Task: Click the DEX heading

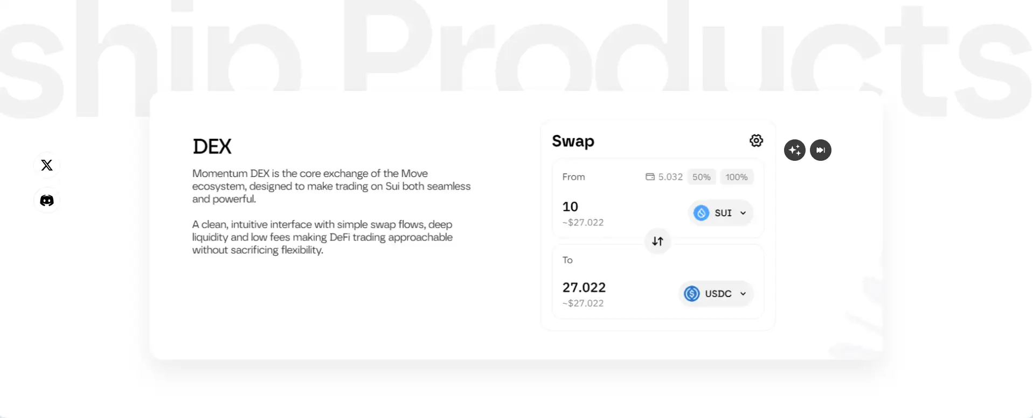Action: click(212, 146)
